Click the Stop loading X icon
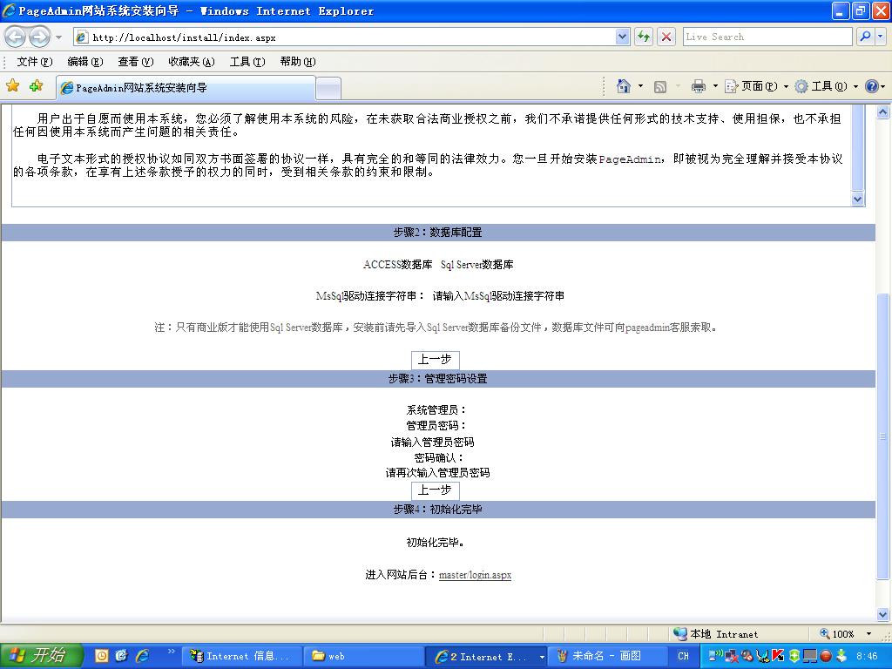Screen dimensions: 892x669 coord(666,37)
